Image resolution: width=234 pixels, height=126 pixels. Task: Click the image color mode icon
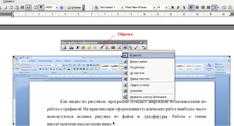71,47
